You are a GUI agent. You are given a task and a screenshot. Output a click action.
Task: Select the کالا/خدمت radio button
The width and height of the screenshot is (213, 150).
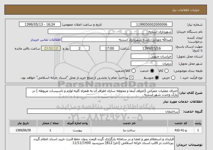134,71
